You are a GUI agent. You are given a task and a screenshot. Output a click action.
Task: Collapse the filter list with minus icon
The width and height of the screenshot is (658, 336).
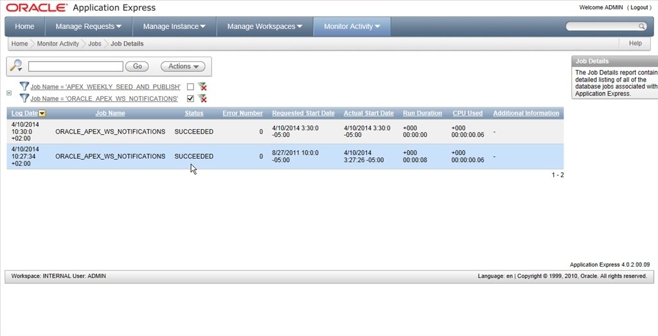click(x=9, y=93)
